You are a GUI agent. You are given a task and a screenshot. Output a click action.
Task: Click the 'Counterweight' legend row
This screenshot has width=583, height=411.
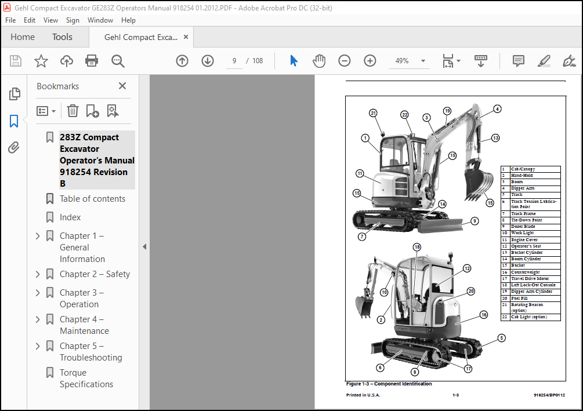(x=531, y=272)
